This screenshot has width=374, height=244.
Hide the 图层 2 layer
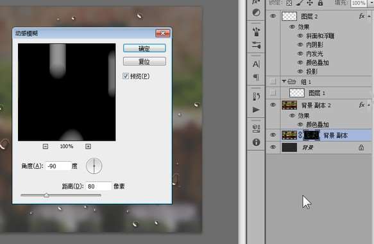[273, 16]
